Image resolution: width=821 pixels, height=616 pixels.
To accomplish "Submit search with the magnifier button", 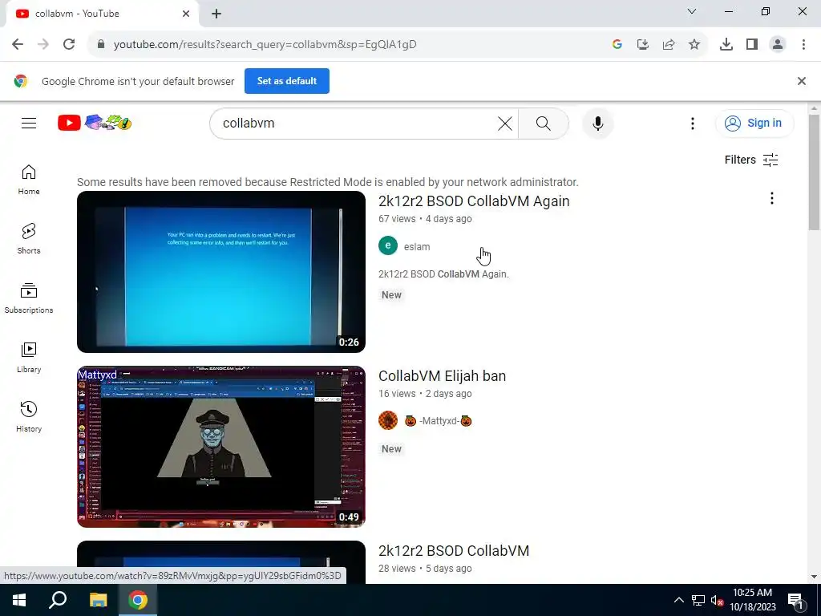I will pos(544,124).
